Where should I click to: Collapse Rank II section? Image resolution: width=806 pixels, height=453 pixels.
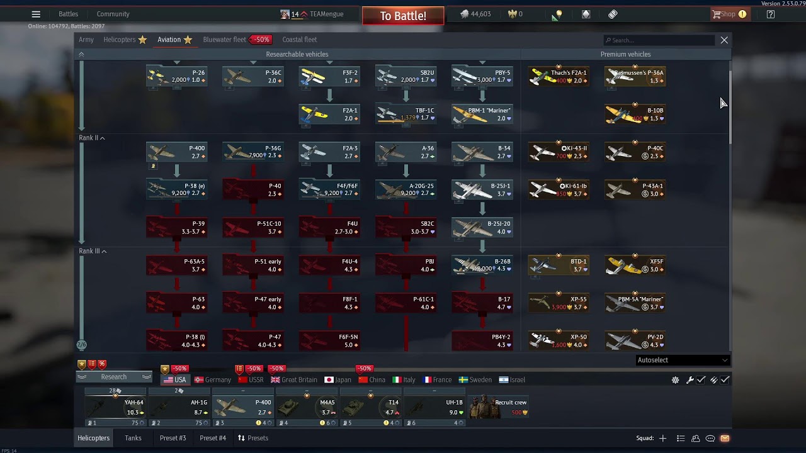(92, 138)
